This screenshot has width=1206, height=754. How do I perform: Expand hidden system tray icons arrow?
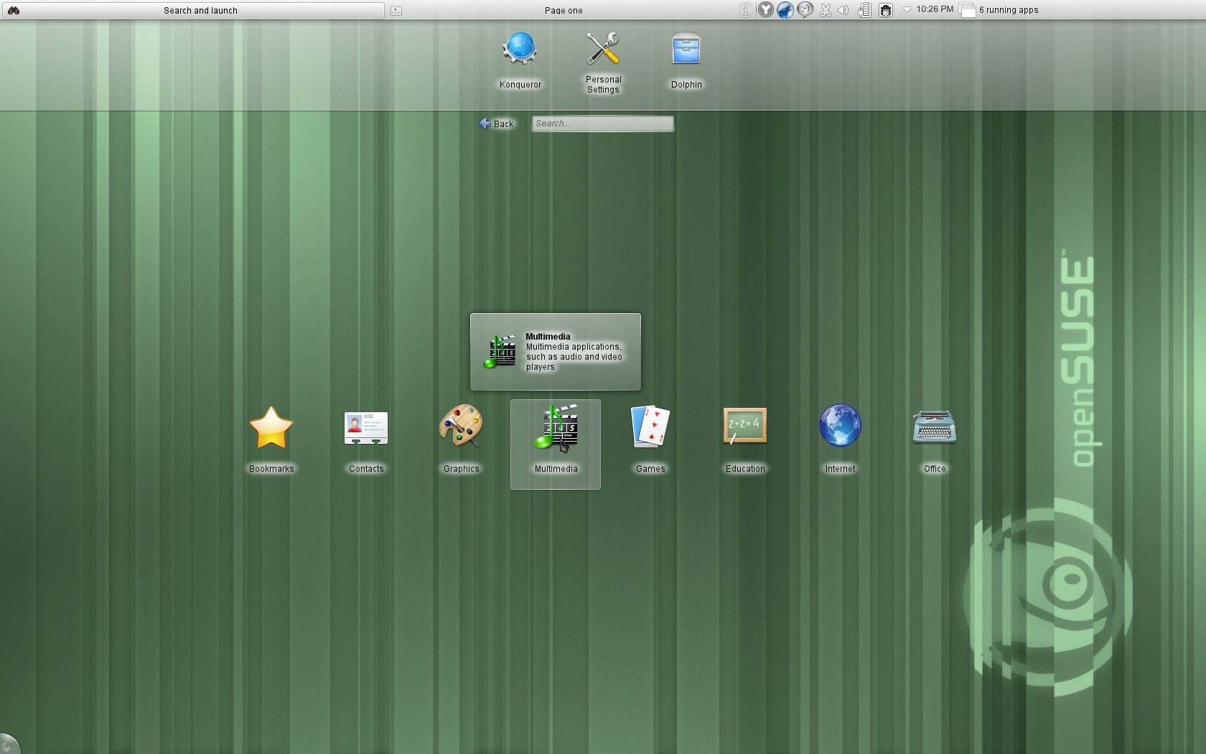[x=907, y=10]
